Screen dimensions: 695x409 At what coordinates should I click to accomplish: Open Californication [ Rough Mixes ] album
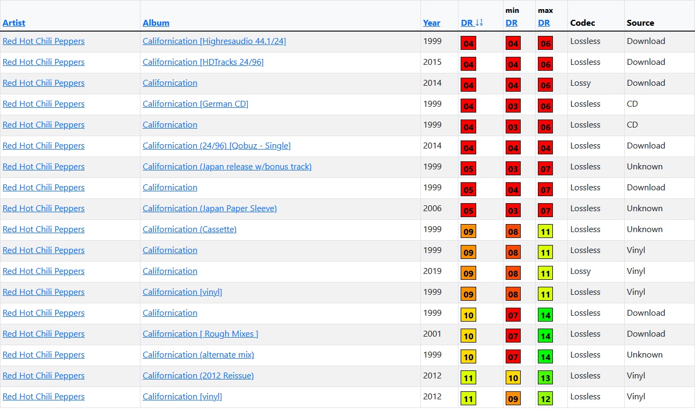coord(201,334)
